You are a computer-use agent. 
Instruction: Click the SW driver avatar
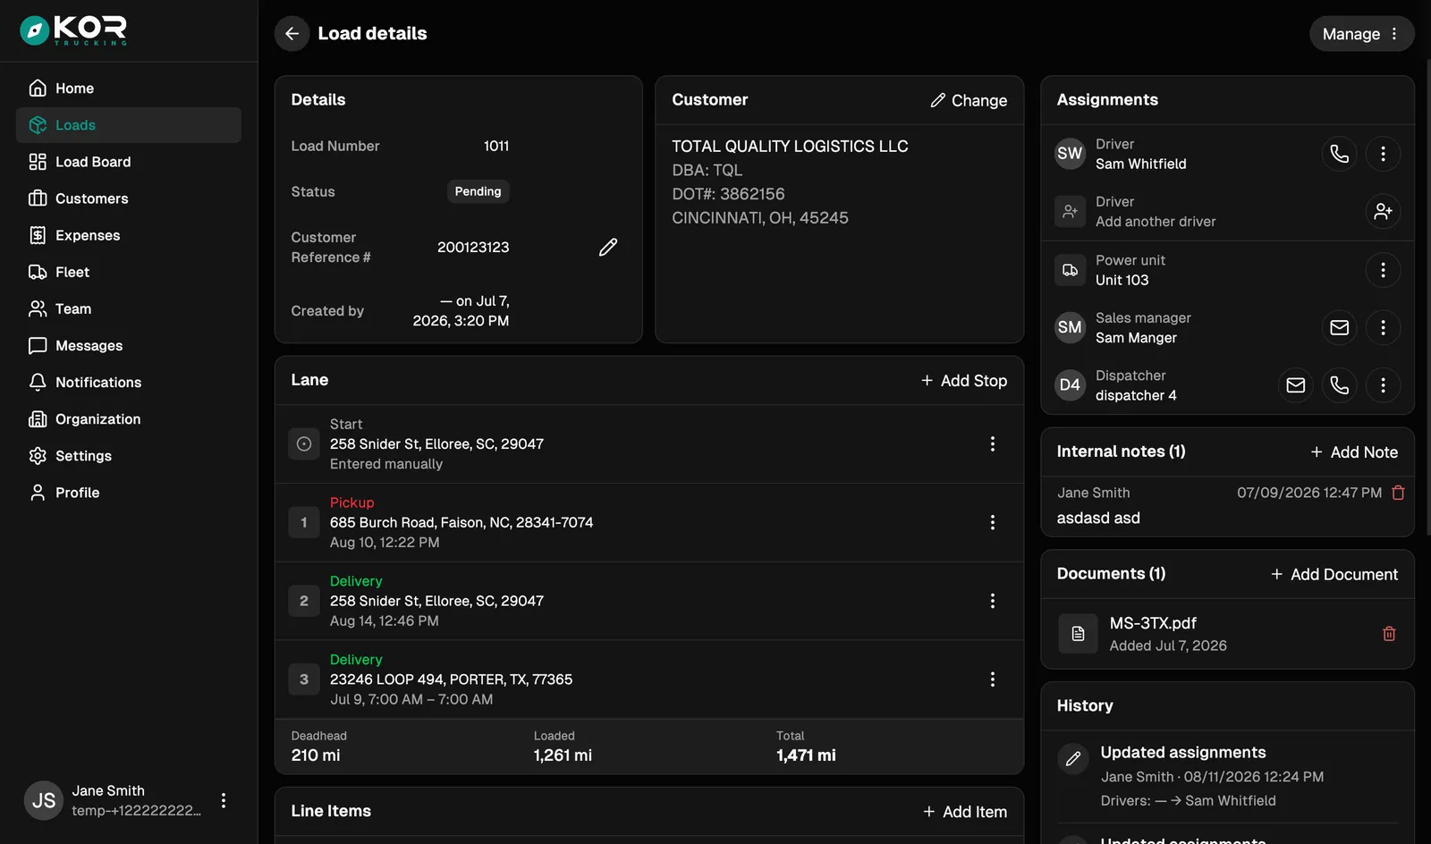click(x=1070, y=154)
